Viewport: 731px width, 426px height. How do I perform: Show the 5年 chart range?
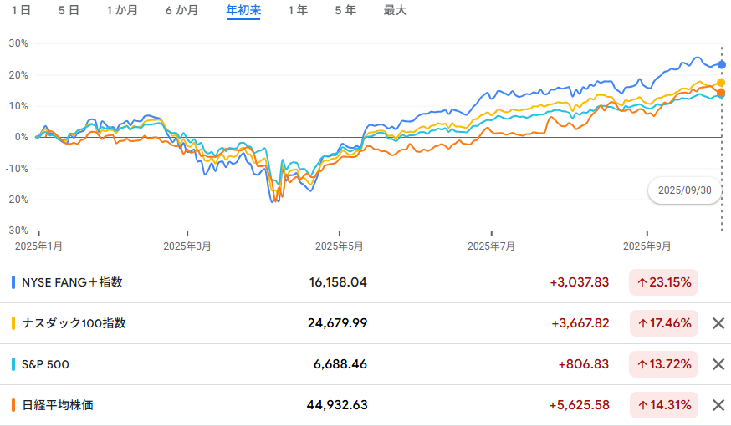pos(345,11)
